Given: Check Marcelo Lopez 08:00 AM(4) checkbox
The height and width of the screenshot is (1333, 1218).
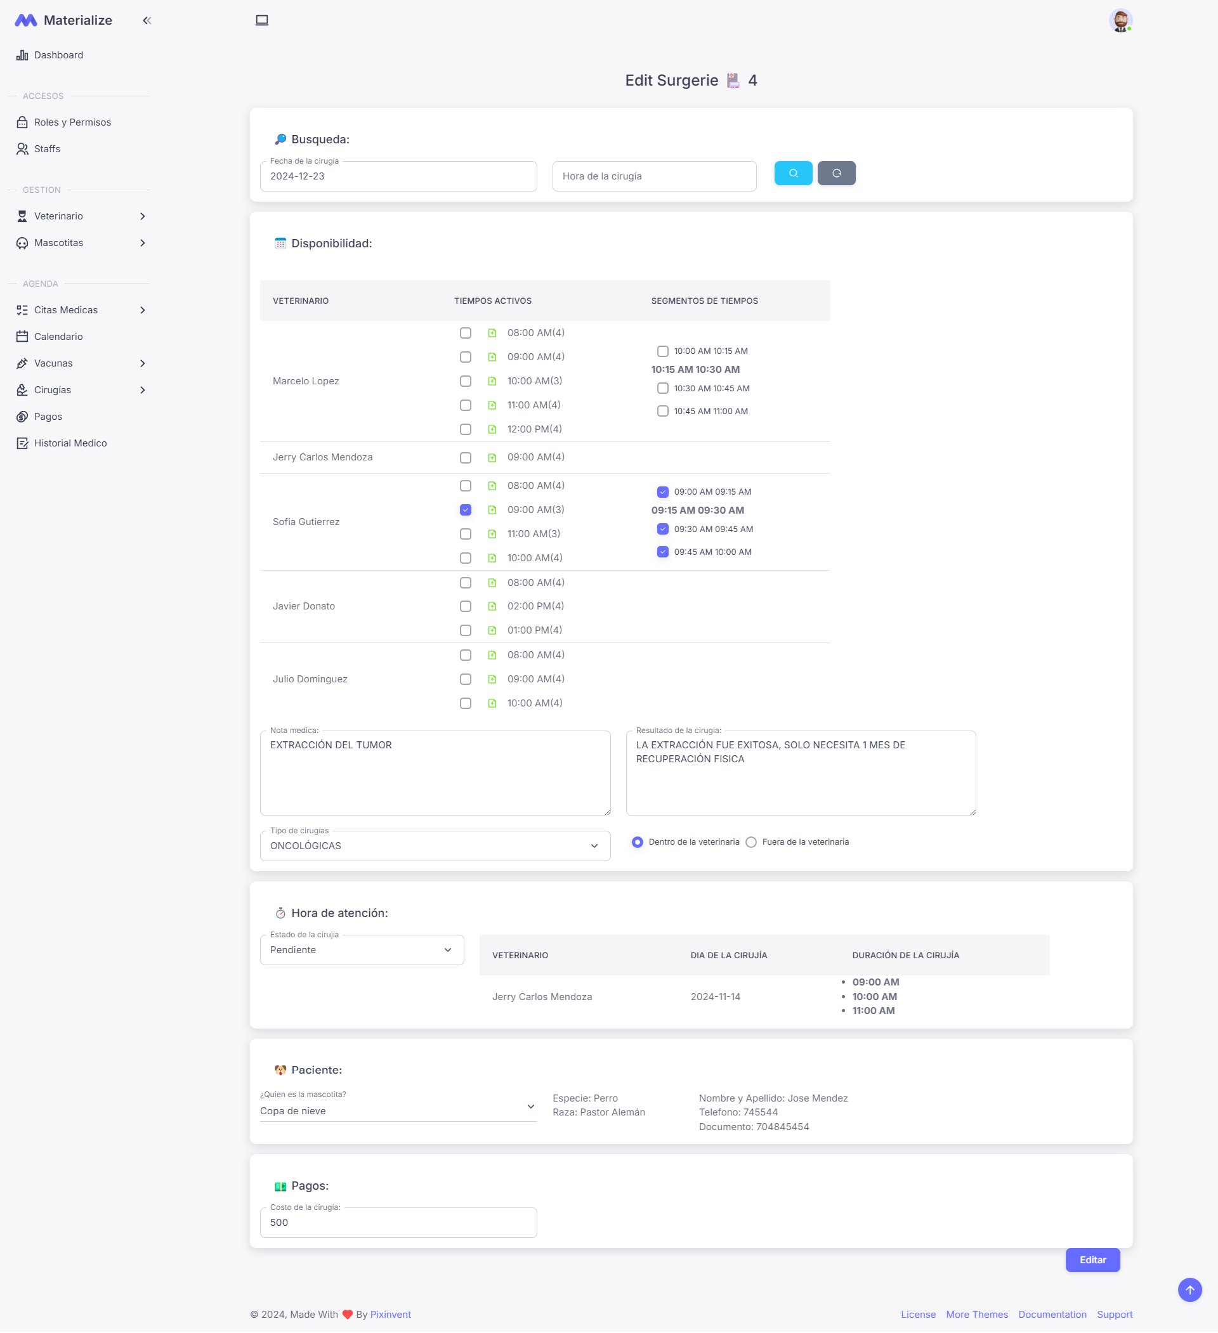Looking at the screenshot, I should (466, 334).
